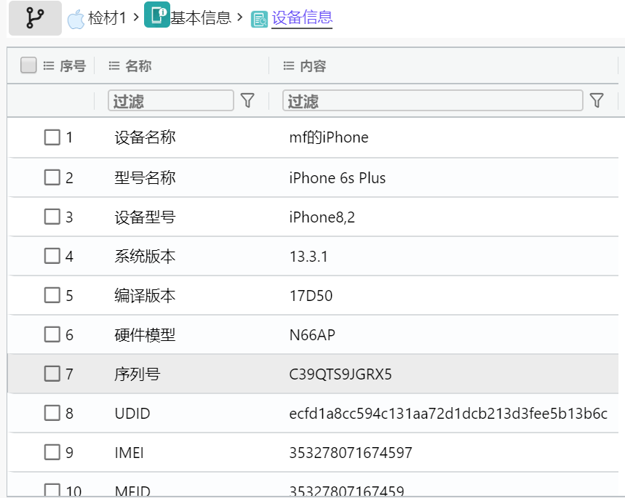This screenshot has height=498, width=625.
Task: Expand the chevron after 基本信息
Action: 239,17
